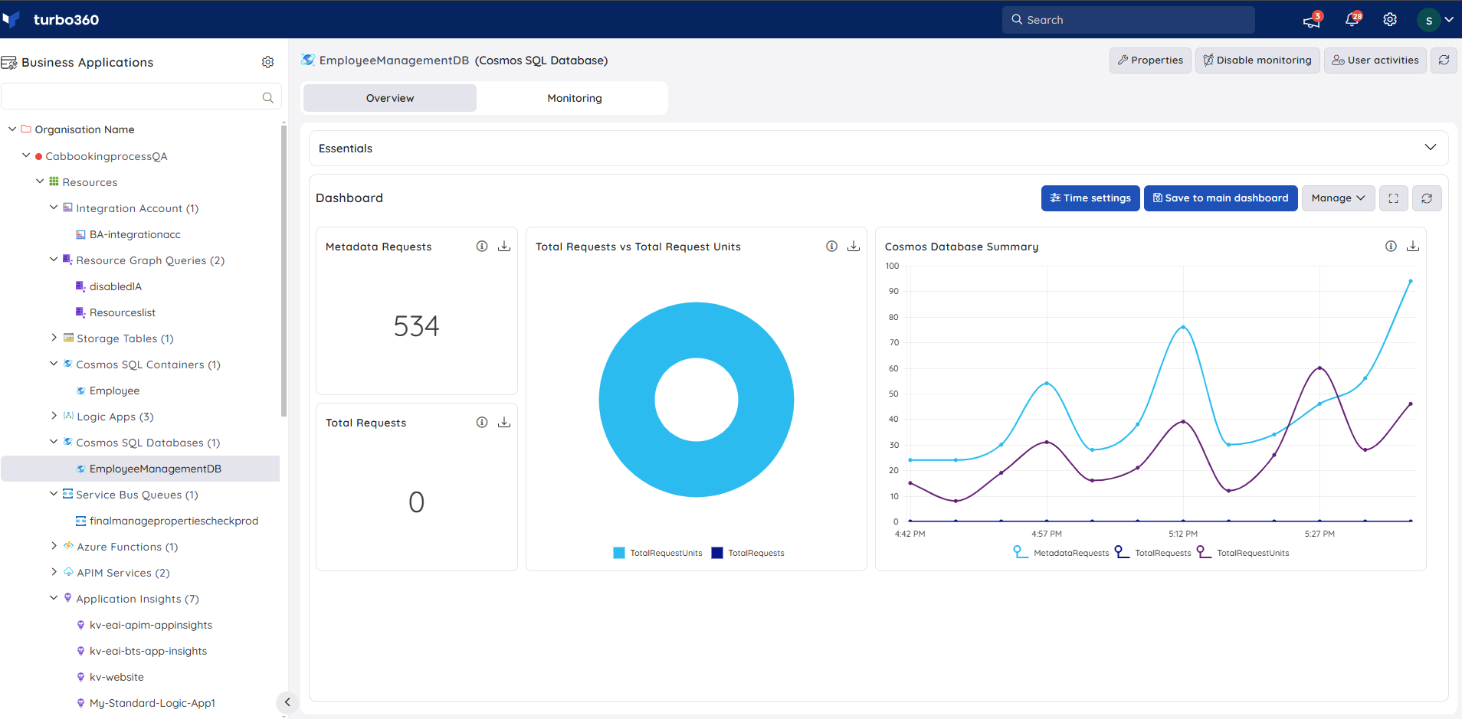This screenshot has height=719, width=1462.
Task: Select kv-eai-apim-appinsights item
Action: [x=150, y=625]
